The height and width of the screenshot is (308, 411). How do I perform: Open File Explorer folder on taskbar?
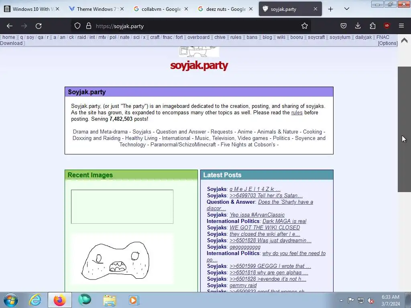pyautogui.click(x=109, y=300)
